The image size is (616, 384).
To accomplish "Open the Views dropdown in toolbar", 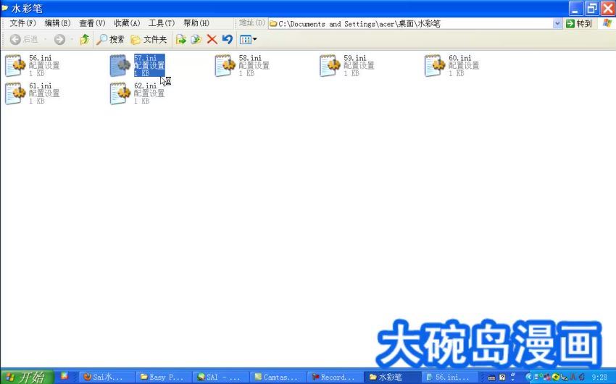I will (248, 40).
